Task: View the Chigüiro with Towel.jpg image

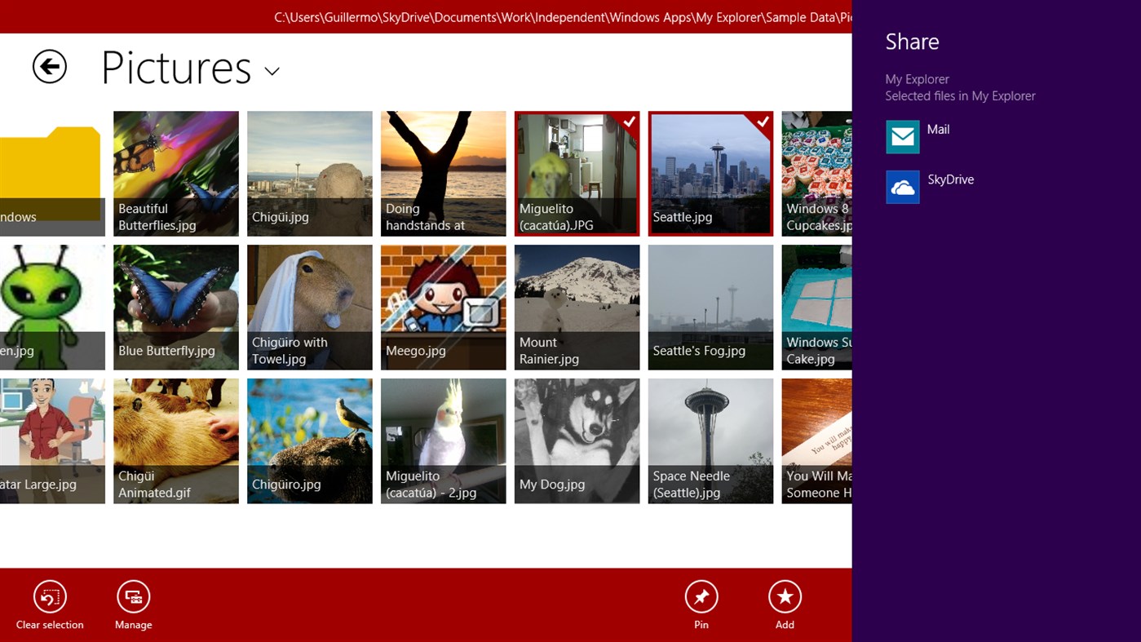Action: [x=309, y=307]
